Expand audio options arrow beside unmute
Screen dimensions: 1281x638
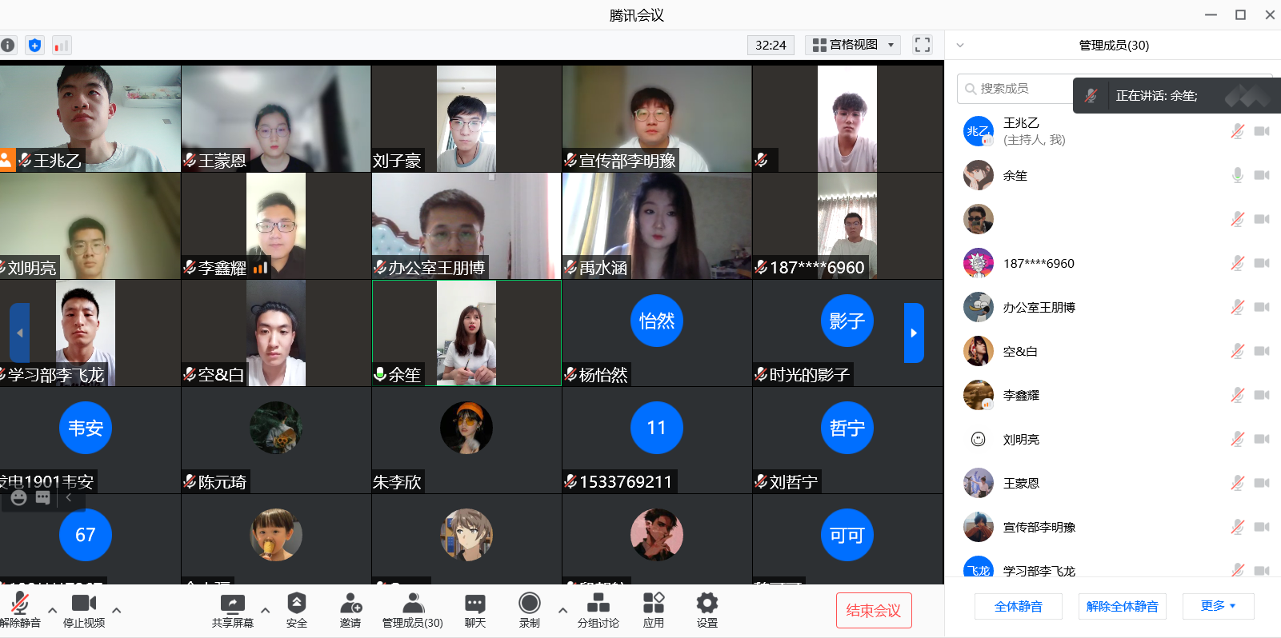coord(52,610)
